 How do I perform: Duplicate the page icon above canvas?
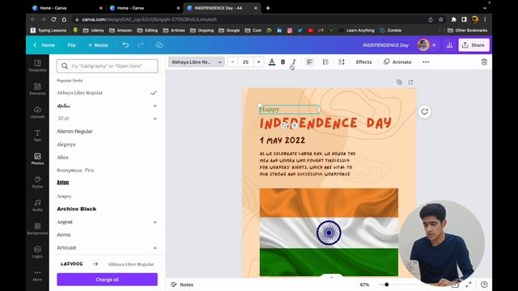point(399,82)
